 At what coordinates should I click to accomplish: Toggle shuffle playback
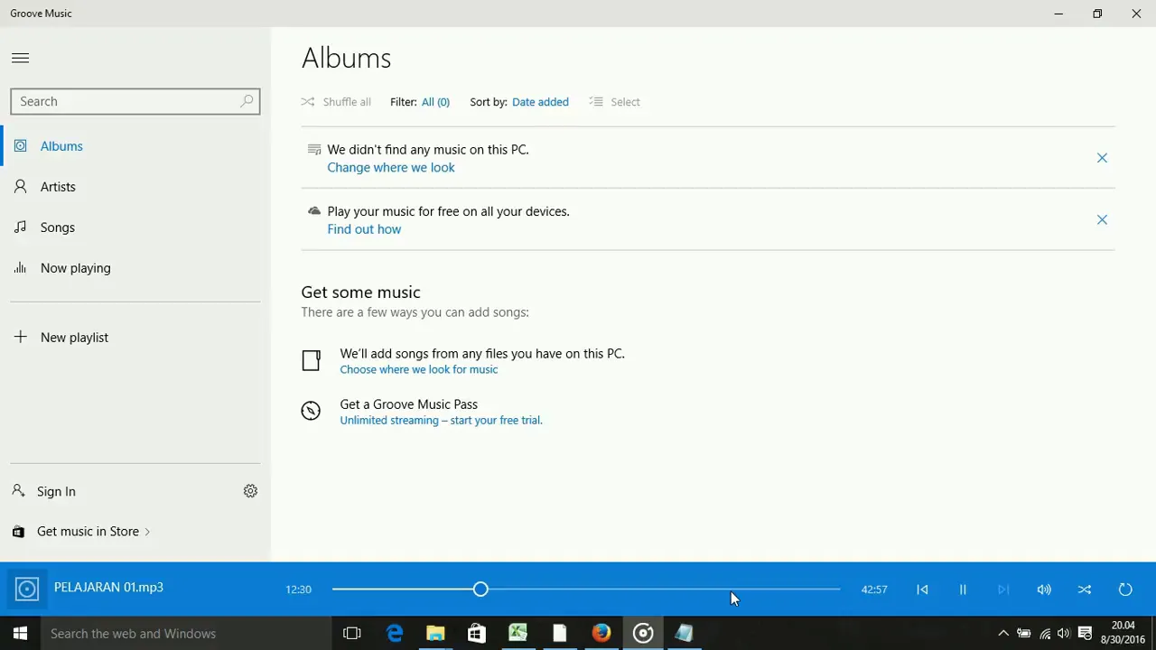click(x=1085, y=590)
